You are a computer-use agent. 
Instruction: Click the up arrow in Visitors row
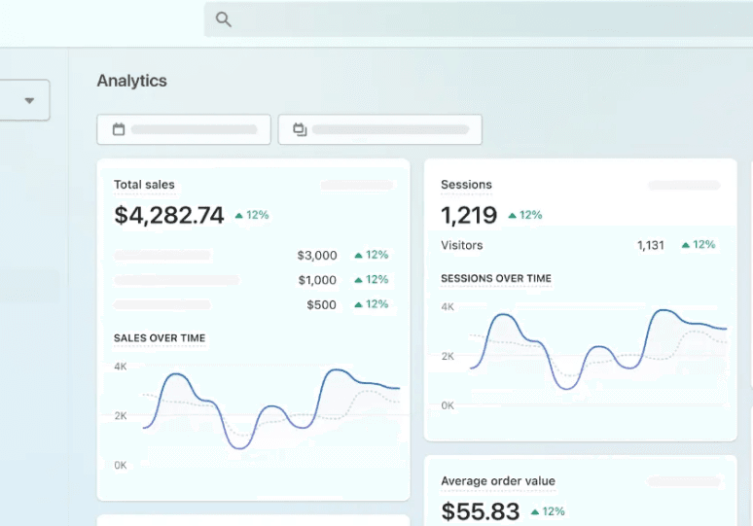click(x=686, y=245)
